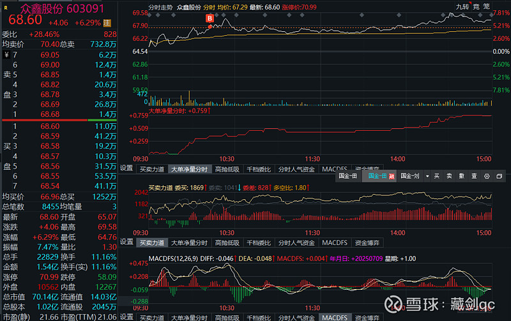Screen dimensions: 511x321
Task: Click the 均卖价 70.40 value
Action: click(50, 44)
